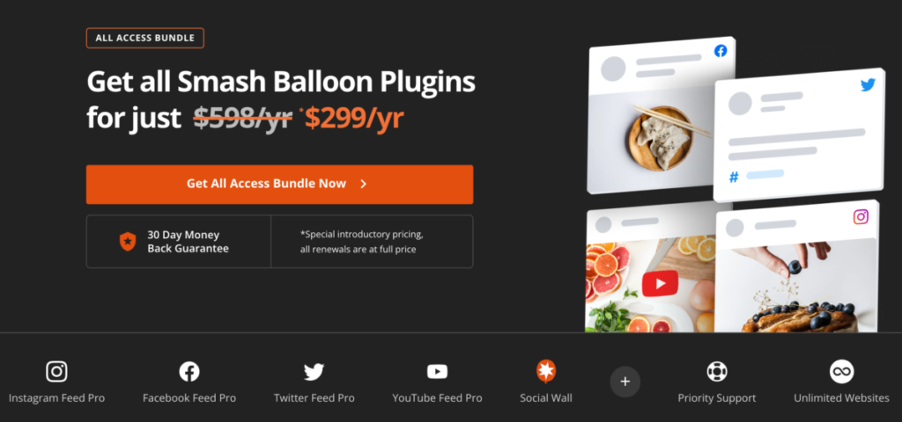Open the dumpling bowl post image
The width and height of the screenshot is (902, 422).
point(659,138)
